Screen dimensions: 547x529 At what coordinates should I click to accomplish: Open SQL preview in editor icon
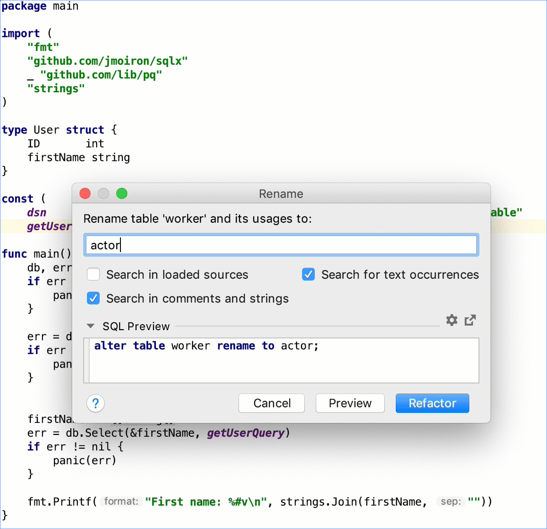pyautogui.click(x=470, y=320)
